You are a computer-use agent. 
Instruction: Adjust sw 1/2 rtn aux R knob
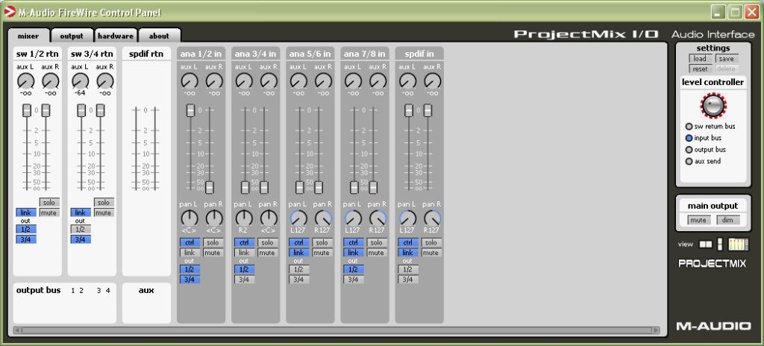point(50,81)
